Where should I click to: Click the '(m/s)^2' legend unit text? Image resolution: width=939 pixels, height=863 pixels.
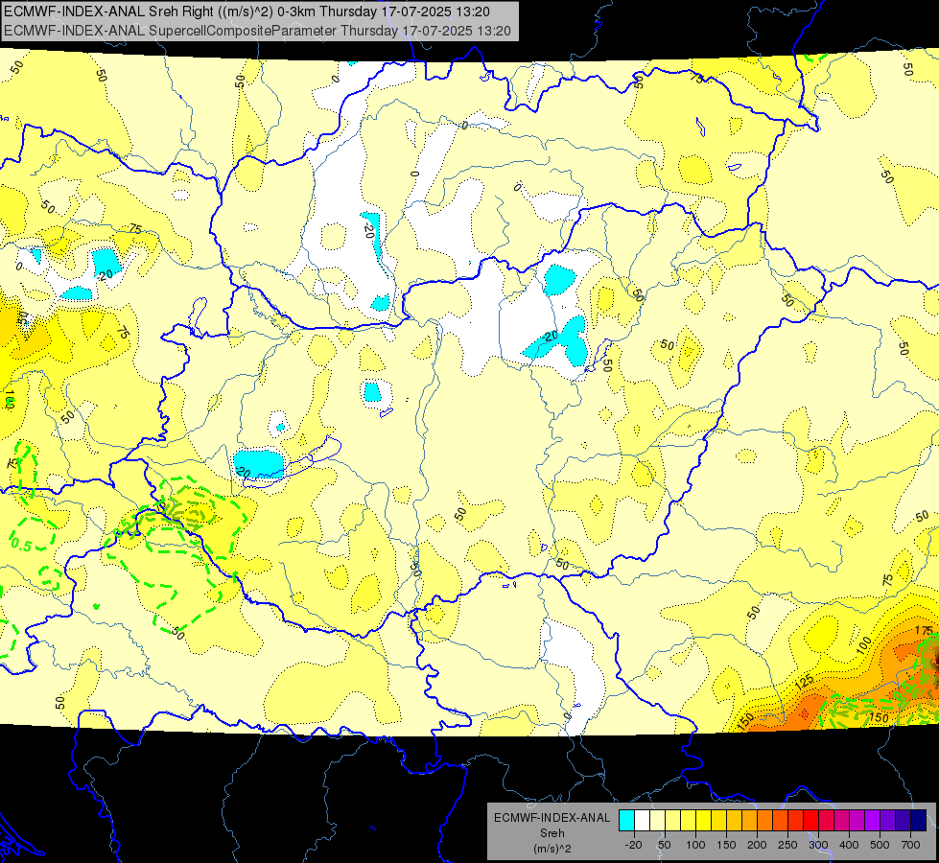pyautogui.click(x=552, y=849)
